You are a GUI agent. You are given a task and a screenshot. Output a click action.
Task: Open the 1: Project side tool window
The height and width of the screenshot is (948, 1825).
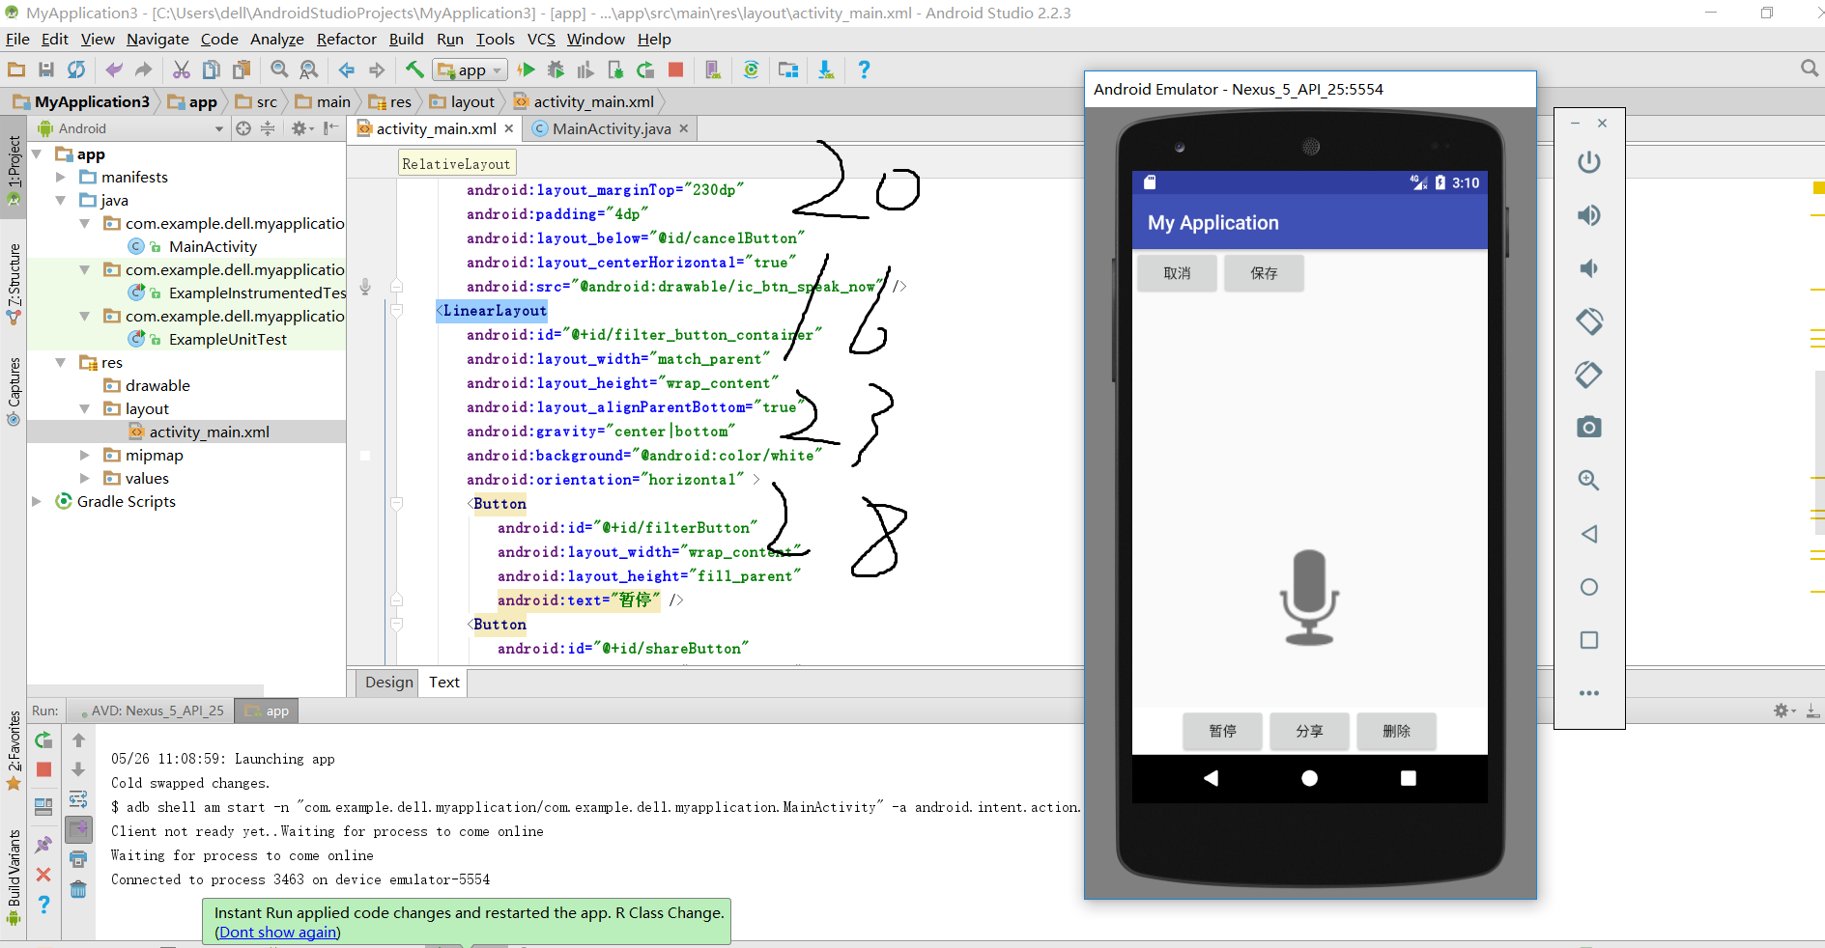click(14, 170)
